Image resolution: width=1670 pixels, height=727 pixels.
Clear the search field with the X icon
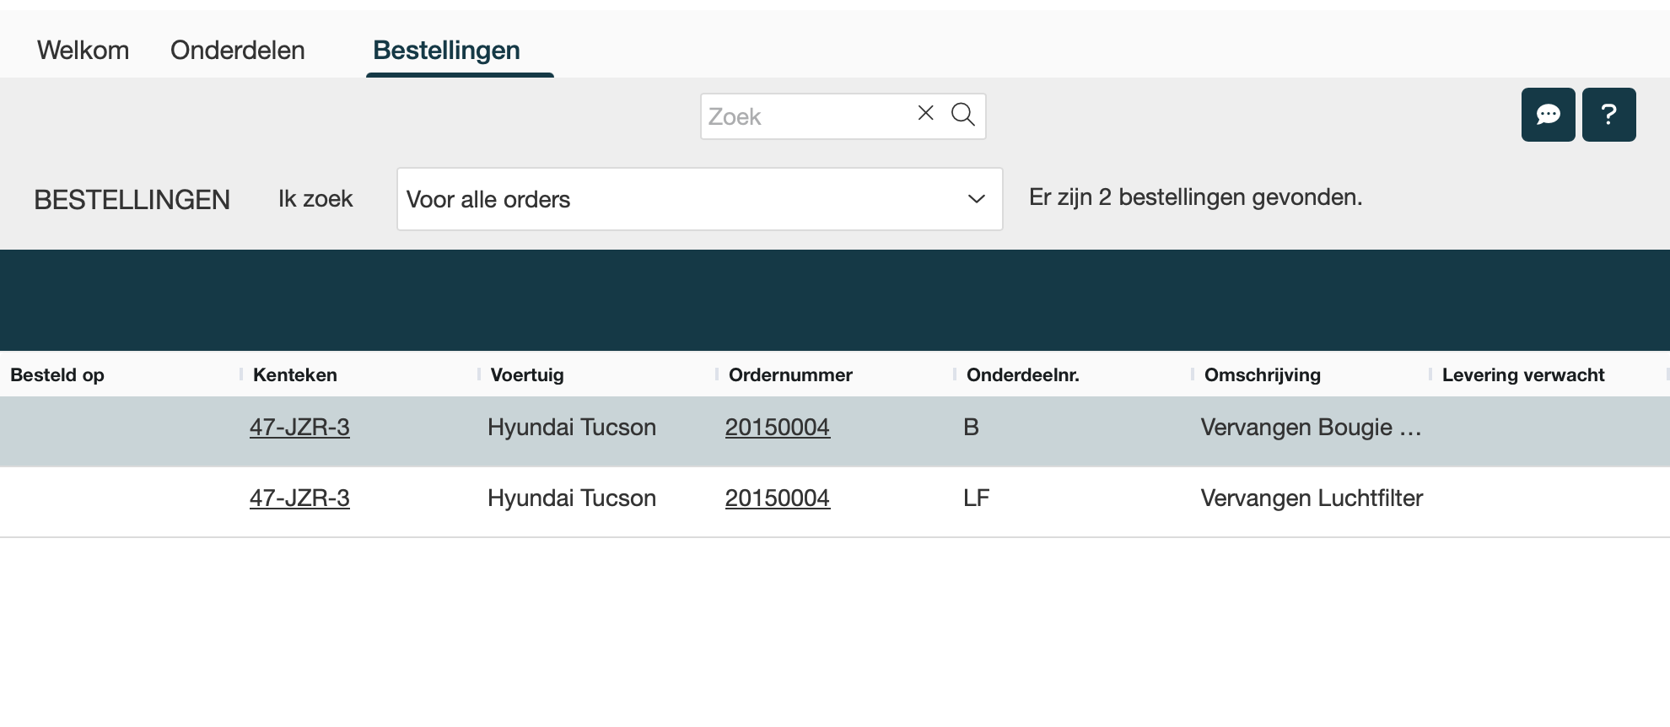pyautogui.click(x=925, y=113)
